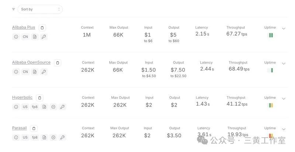Expand the Parasail provider row chevron
The image size is (295, 152).
pos(284,129)
